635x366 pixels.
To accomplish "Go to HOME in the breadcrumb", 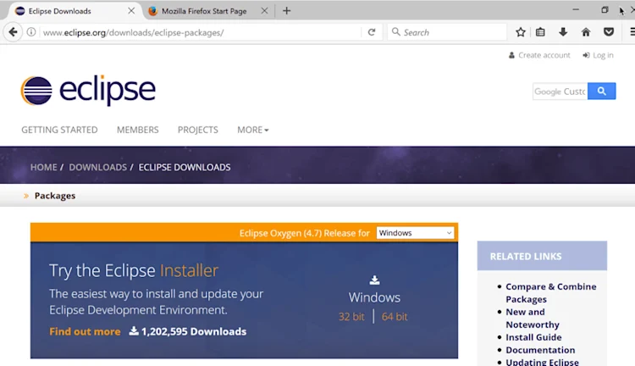I will pyautogui.click(x=43, y=168).
